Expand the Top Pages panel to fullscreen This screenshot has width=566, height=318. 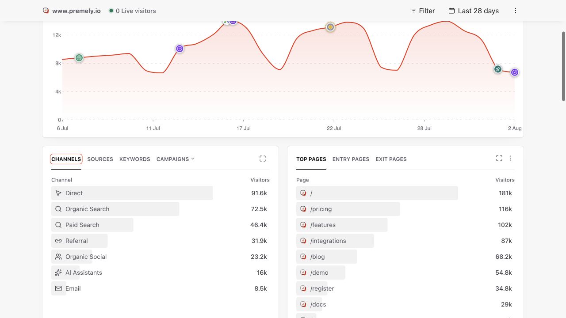tap(499, 158)
